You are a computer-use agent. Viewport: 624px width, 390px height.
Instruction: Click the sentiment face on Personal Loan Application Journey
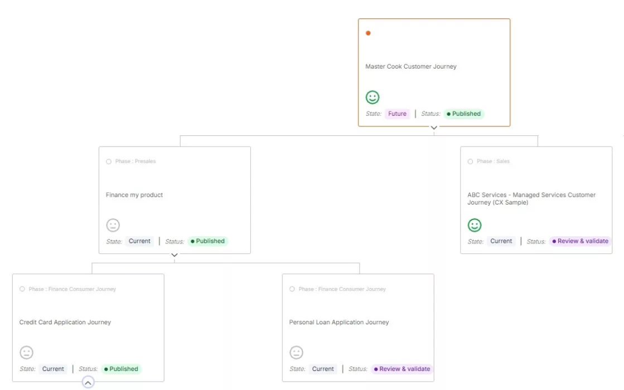(296, 352)
